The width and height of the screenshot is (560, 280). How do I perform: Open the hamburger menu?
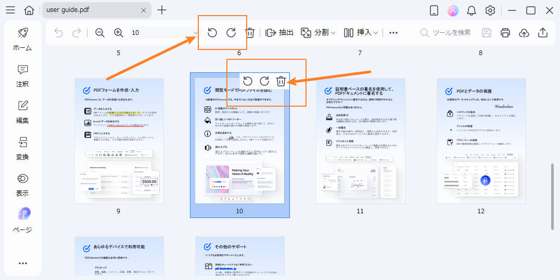[x=10, y=10]
